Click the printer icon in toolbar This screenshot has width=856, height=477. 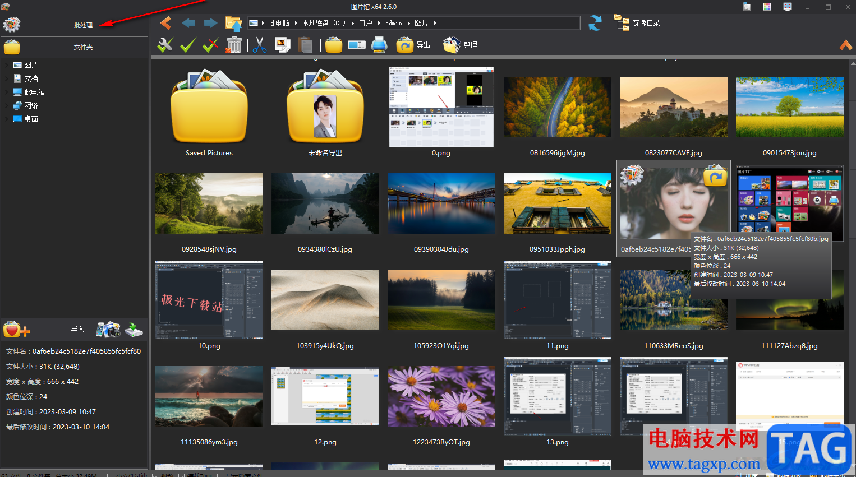pyautogui.click(x=380, y=45)
